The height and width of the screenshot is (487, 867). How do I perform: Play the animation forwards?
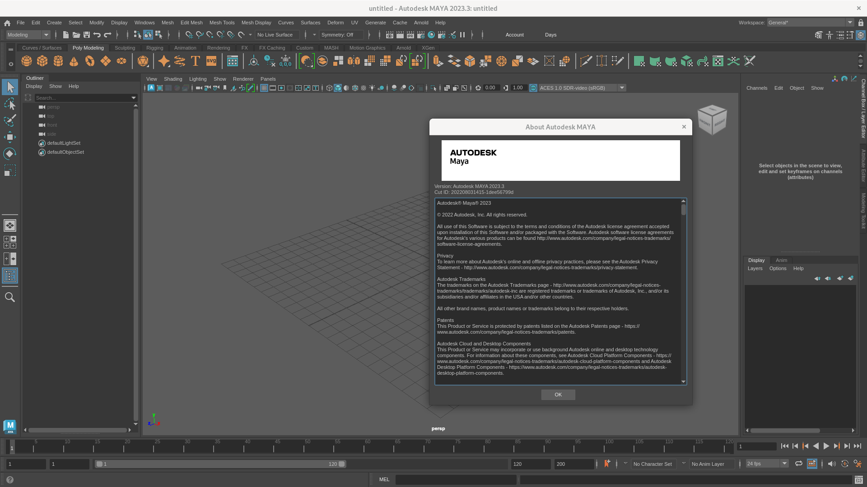(826, 446)
